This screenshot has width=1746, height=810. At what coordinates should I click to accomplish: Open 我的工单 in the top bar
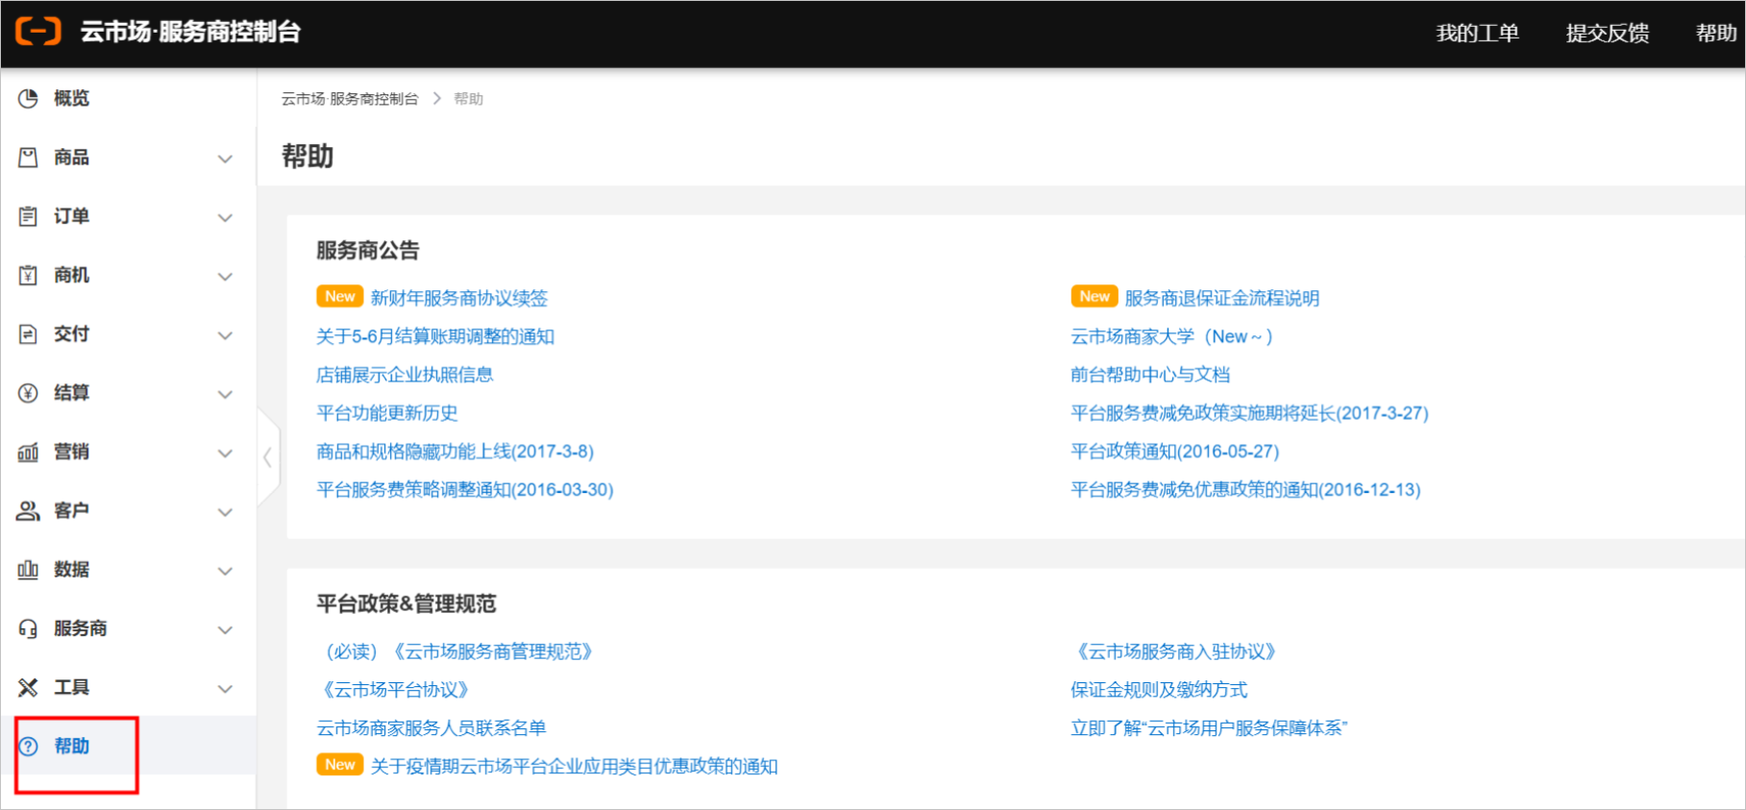pyautogui.click(x=1477, y=34)
